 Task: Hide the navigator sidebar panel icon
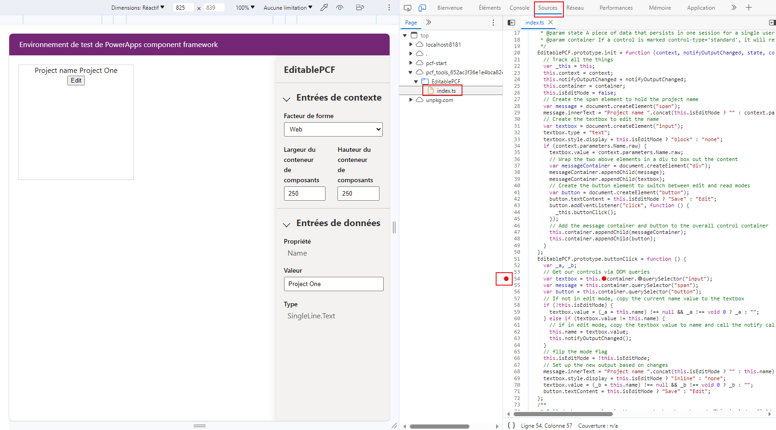[511, 23]
